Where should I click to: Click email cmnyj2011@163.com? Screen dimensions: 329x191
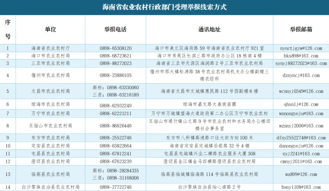(x=301, y=161)
